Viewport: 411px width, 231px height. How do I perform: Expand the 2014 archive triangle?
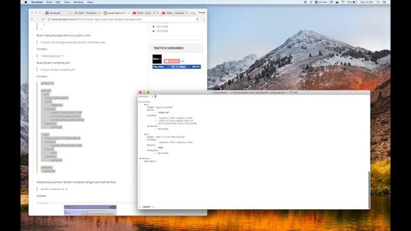tap(153, 31)
